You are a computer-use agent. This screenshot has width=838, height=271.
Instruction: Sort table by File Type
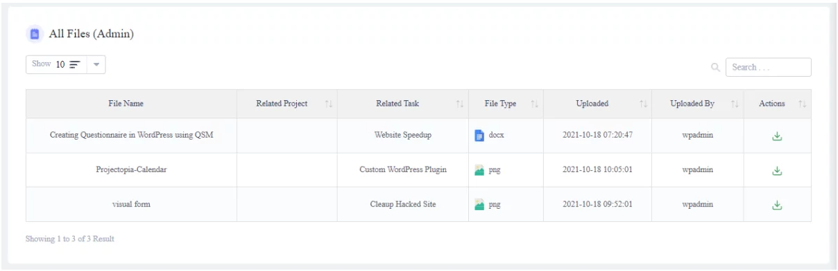pos(534,104)
